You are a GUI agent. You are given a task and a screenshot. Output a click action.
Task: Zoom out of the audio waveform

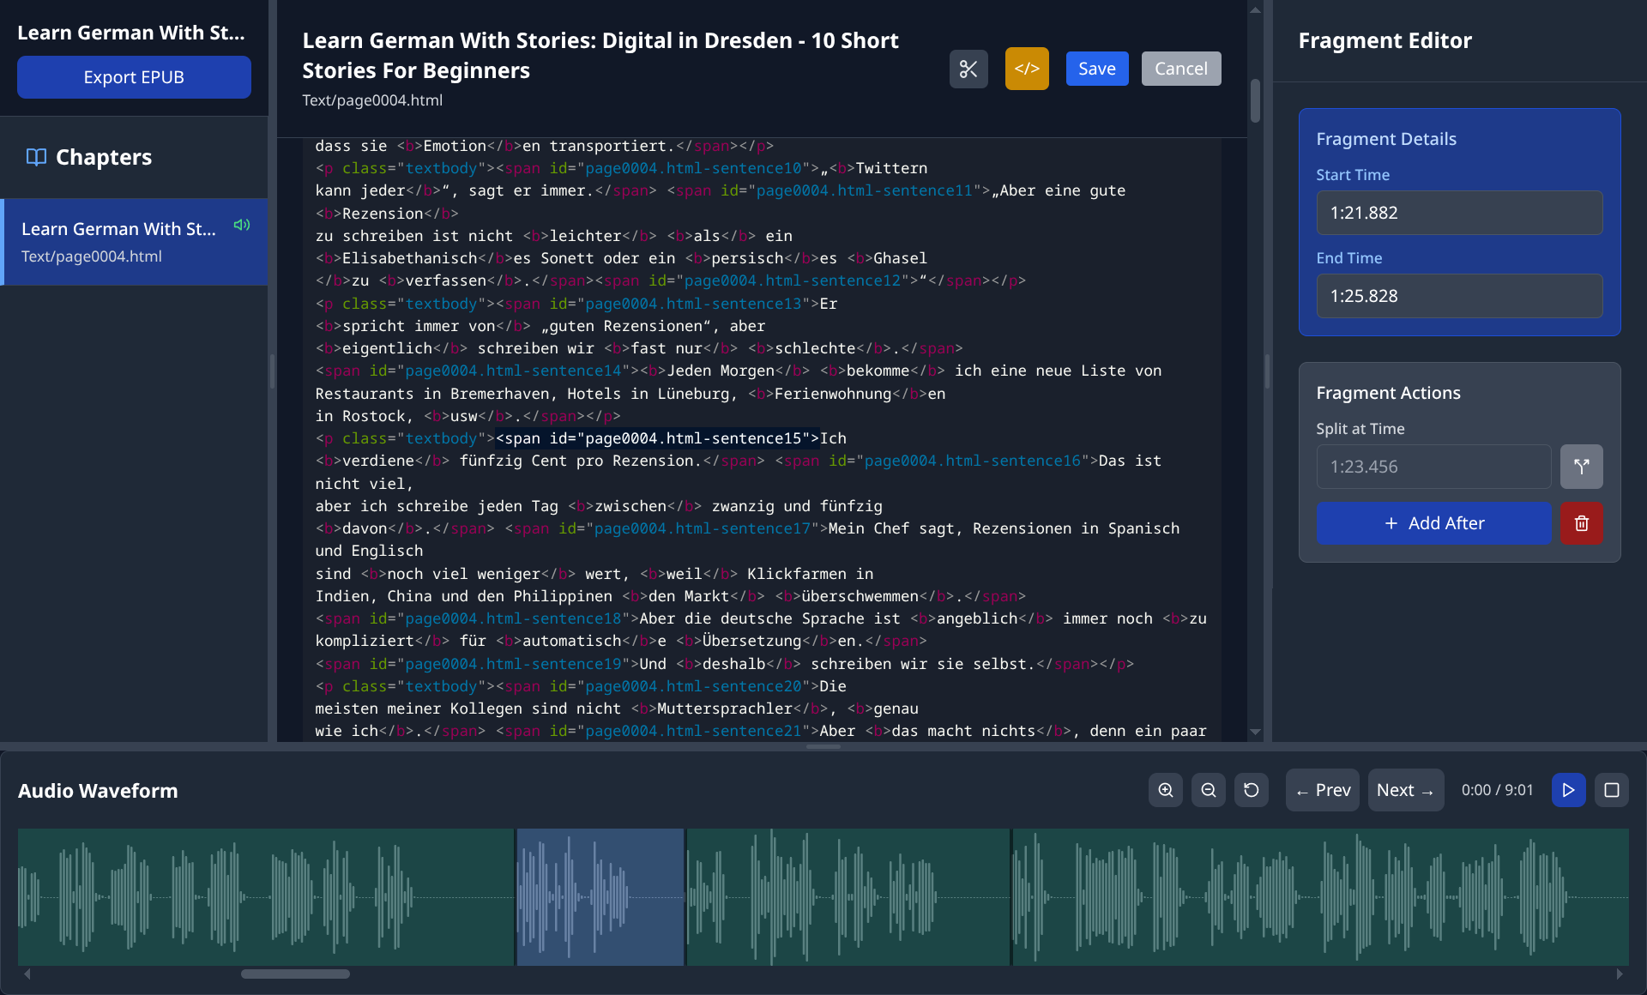1209,790
